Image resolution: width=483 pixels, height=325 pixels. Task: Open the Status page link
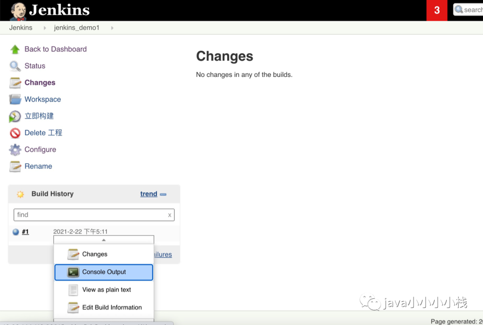[35, 66]
